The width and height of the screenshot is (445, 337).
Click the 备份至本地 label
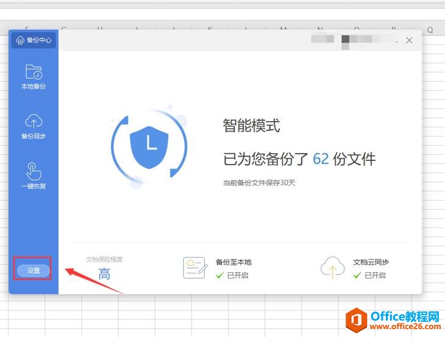[x=233, y=262]
